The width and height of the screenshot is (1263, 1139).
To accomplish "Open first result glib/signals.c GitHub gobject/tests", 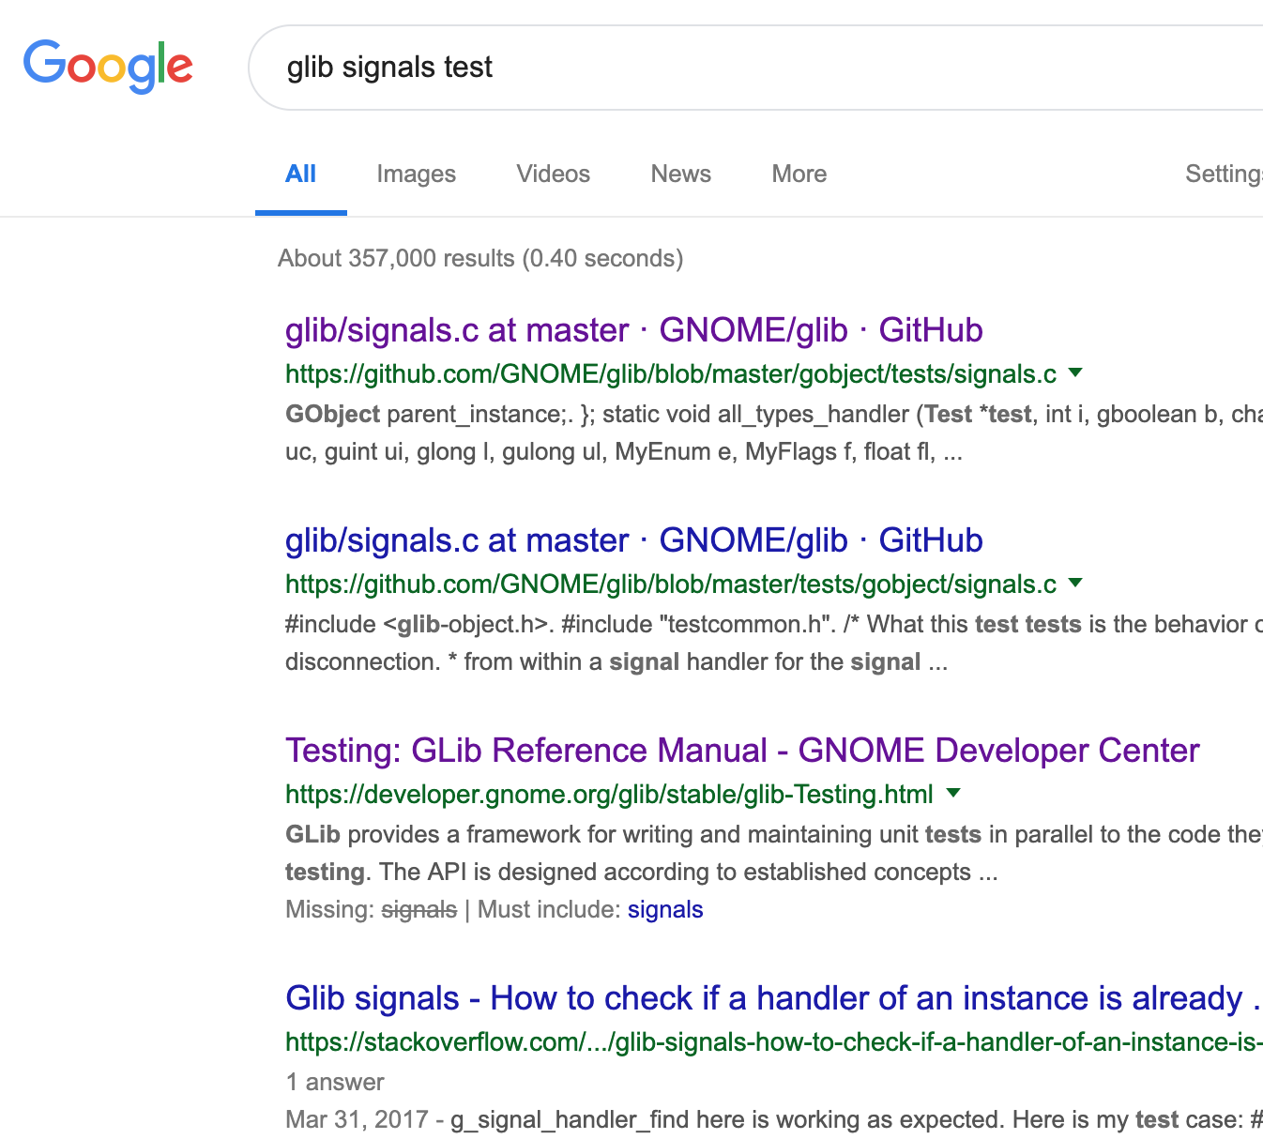I will 633,330.
